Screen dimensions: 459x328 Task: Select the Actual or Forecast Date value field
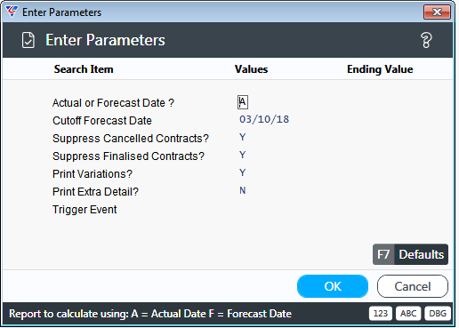pyautogui.click(x=243, y=102)
